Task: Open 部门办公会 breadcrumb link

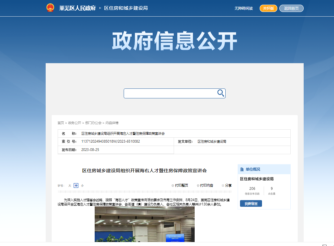Action: click(x=93, y=123)
